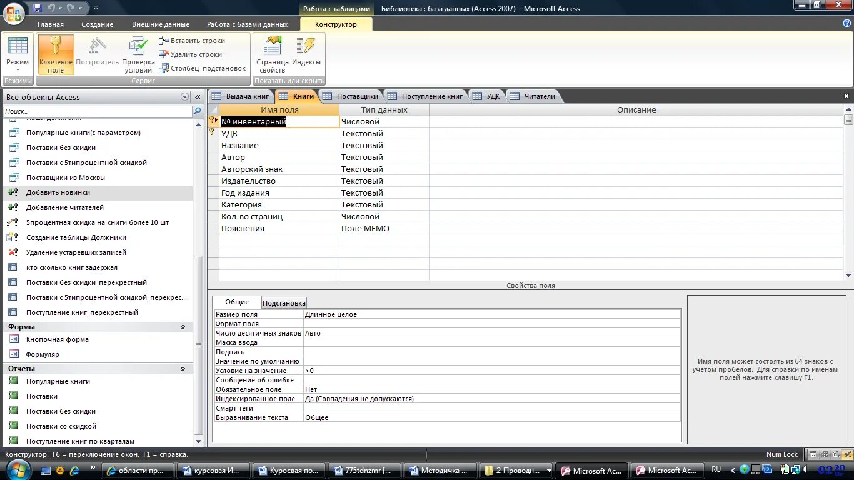Undo using the quick access toolbar

51,8
